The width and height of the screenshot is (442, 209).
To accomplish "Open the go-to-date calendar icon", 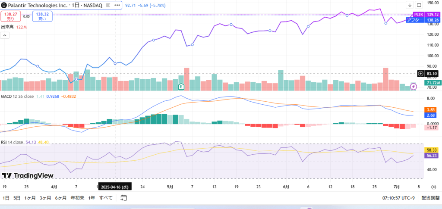I will point(123,198).
